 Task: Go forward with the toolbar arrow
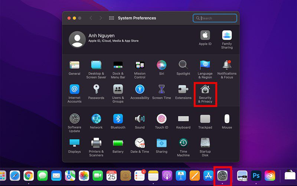pos(101,18)
